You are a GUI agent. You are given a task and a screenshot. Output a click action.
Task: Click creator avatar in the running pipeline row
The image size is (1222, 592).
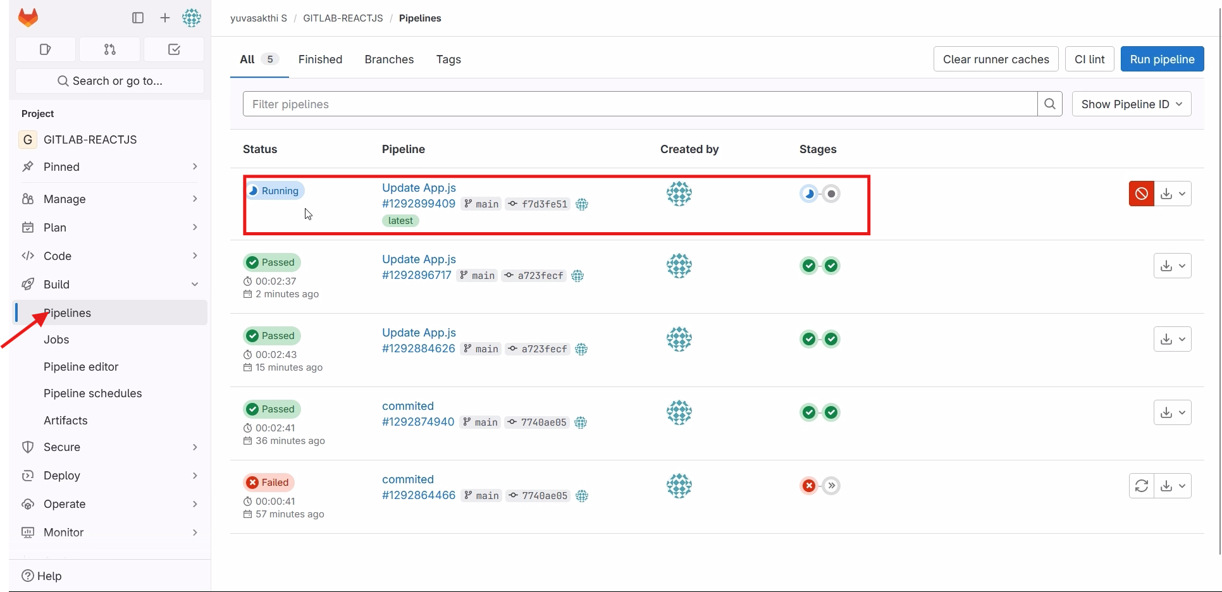pos(679,194)
